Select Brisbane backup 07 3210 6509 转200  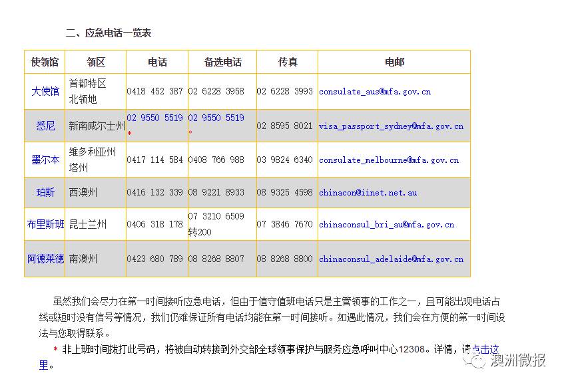(x=216, y=224)
